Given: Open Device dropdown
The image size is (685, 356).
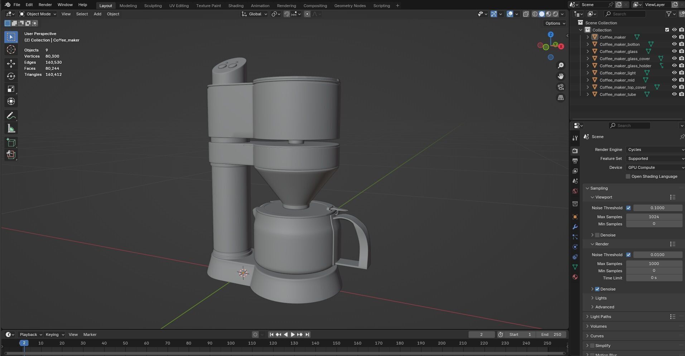Looking at the screenshot, I should [x=655, y=167].
